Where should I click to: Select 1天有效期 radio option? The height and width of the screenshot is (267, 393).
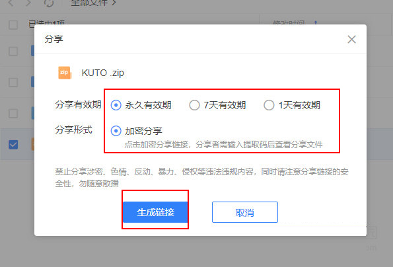coord(269,105)
